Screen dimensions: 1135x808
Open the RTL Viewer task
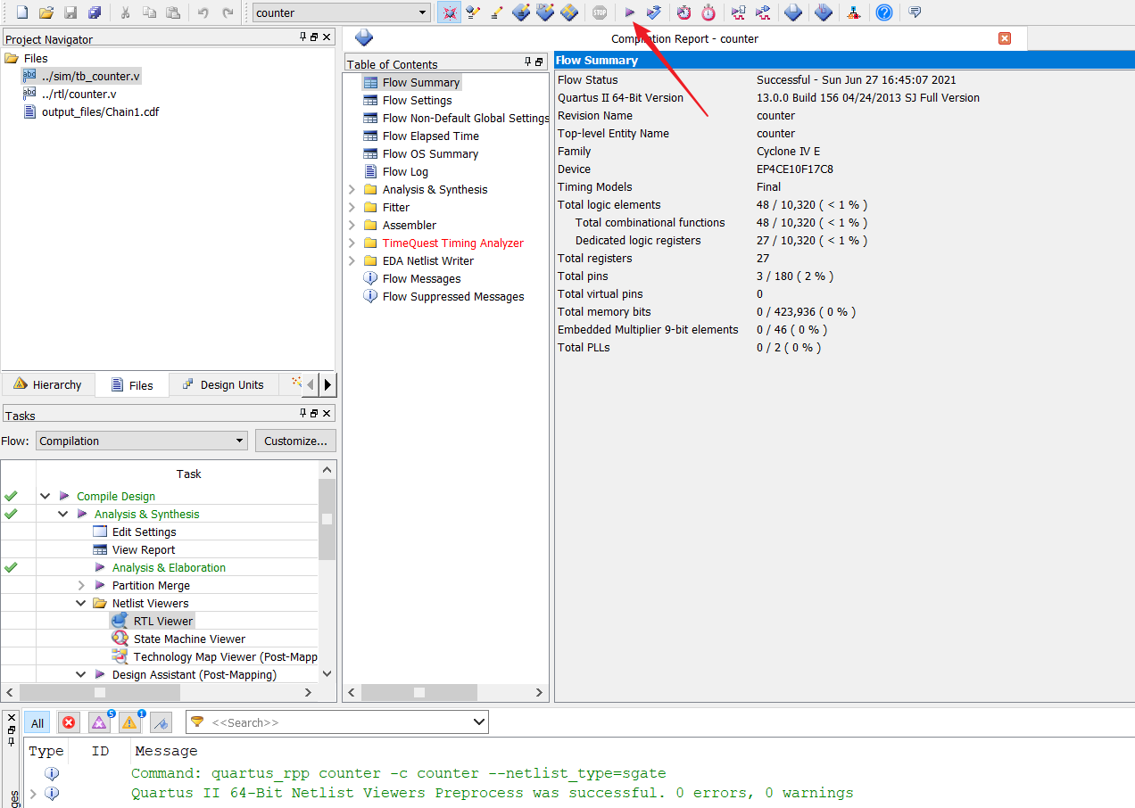pyautogui.click(x=162, y=621)
